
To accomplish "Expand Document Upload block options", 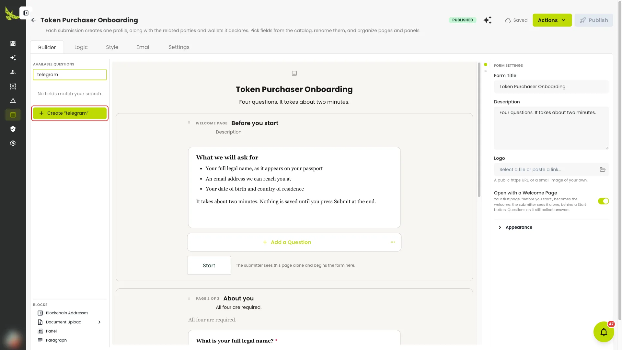I will tap(99, 322).
